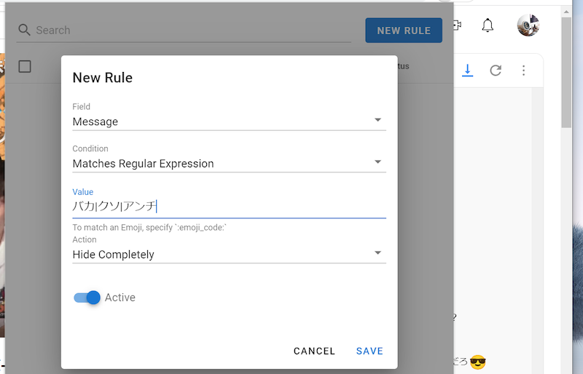Screen dimensions: 583x374
Task: Open the user profile avatar
Action: tap(528, 25)
